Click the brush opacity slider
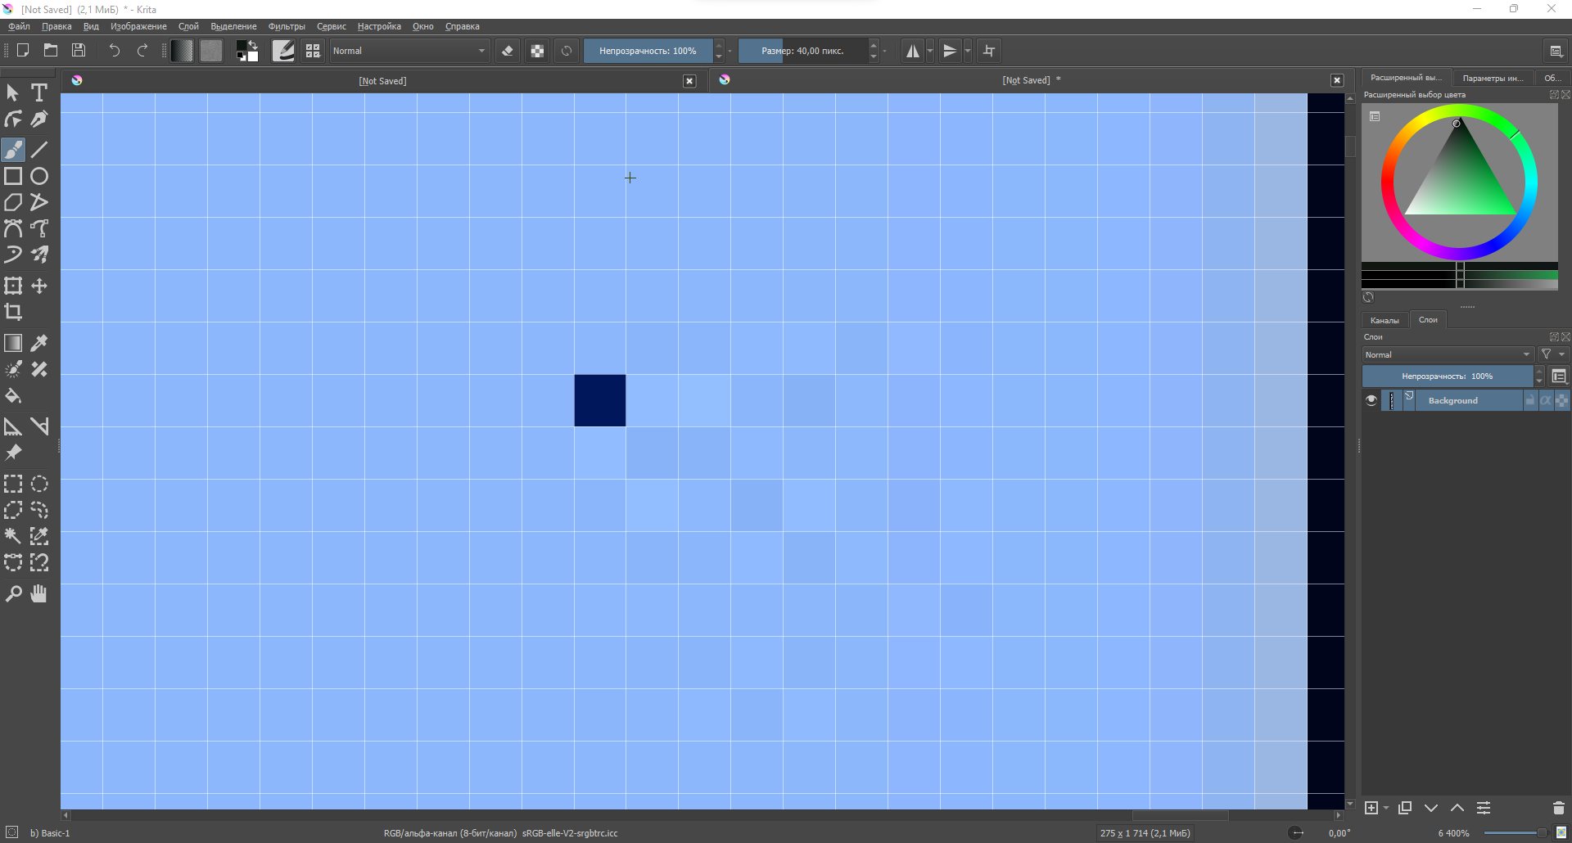1572x843 pixels. [x=647, y=51]
